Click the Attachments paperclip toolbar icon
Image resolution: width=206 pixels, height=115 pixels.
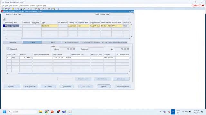pos(51,9)
